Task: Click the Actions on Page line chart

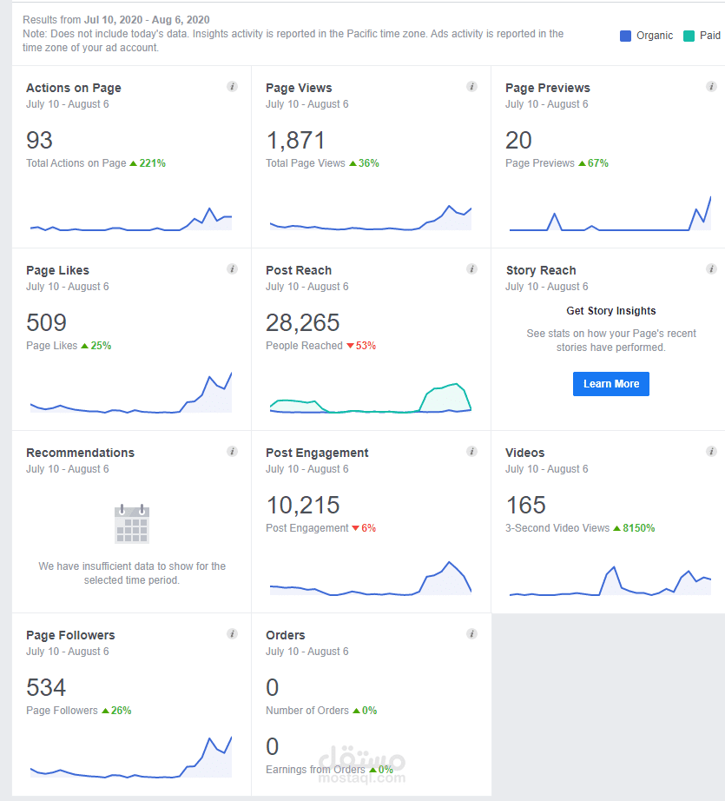Action: (131, 219)
